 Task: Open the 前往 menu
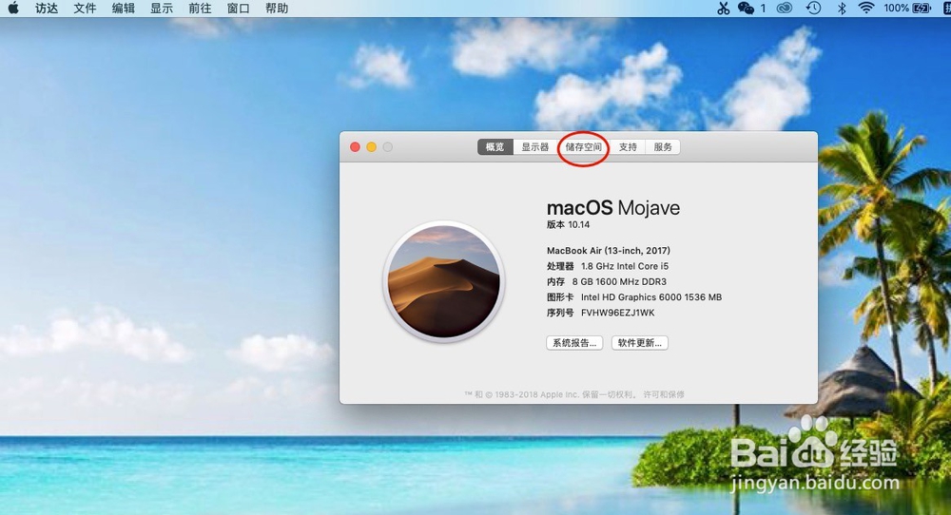coord(200,9)
